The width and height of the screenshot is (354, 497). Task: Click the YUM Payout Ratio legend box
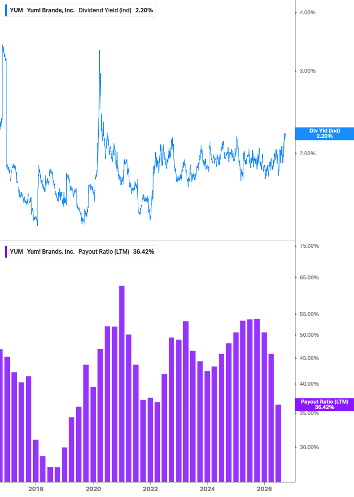81,252
